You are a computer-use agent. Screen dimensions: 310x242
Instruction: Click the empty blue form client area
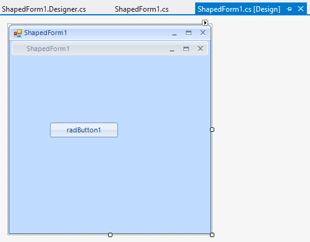110,180
